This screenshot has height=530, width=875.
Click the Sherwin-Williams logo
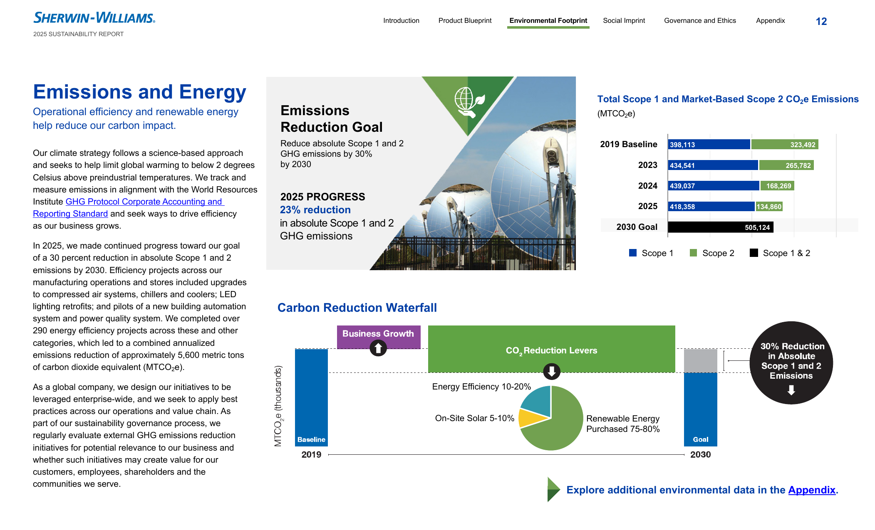94,18
